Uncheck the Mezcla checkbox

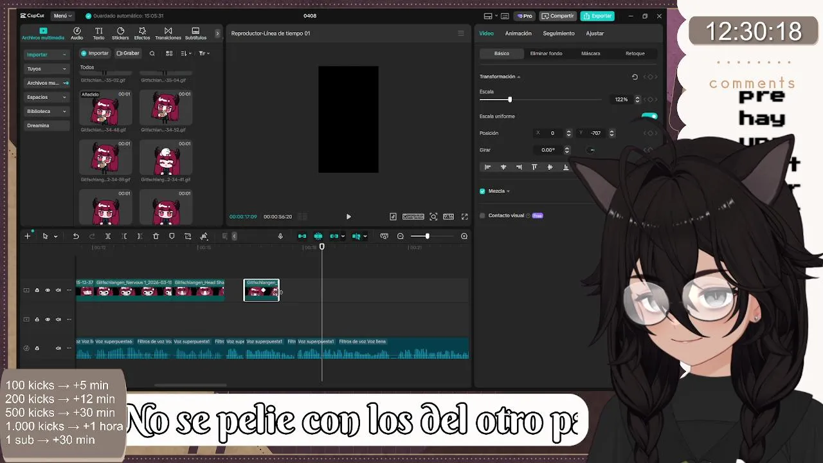coord(482,191)
